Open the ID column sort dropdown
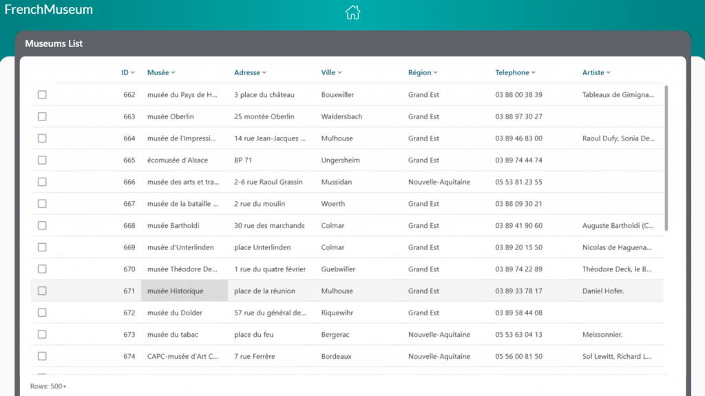This screenshot has width=705, height=396. 132,73
